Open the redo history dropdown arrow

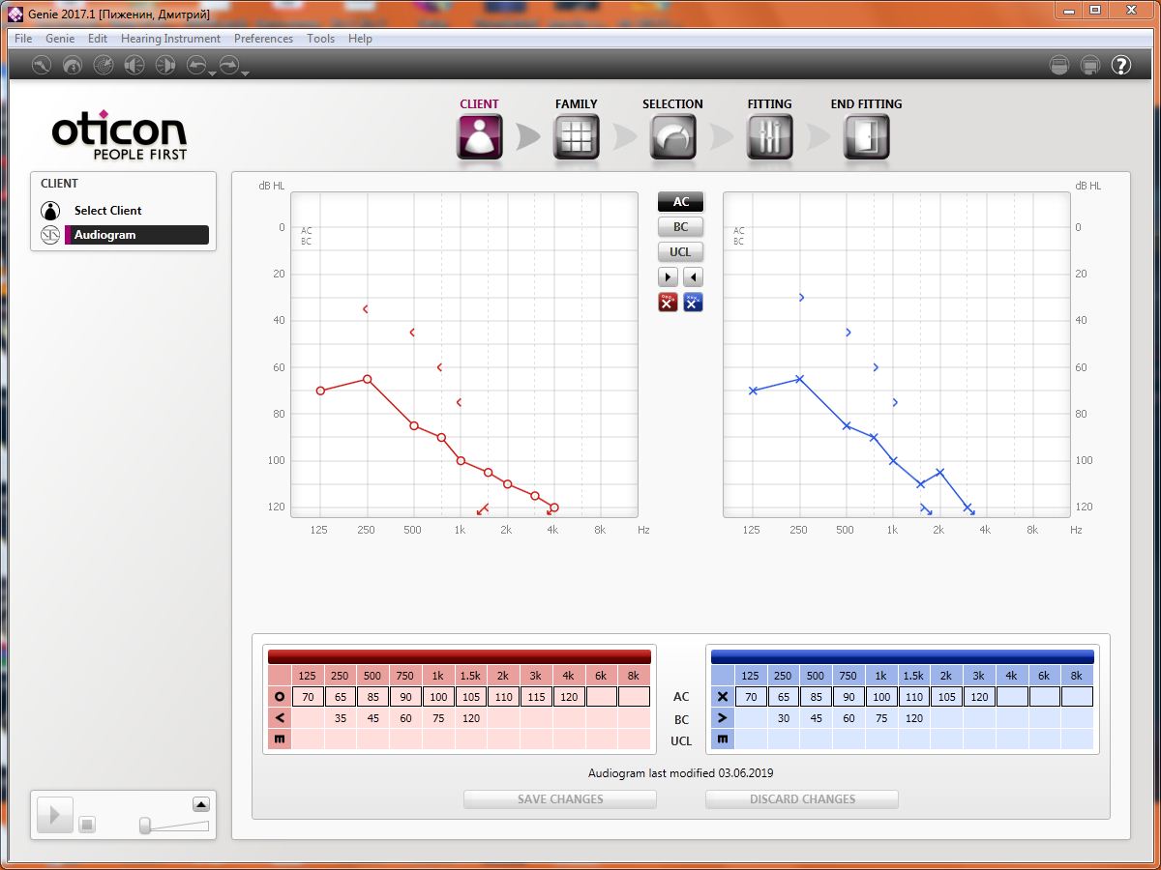click(245, 73)
